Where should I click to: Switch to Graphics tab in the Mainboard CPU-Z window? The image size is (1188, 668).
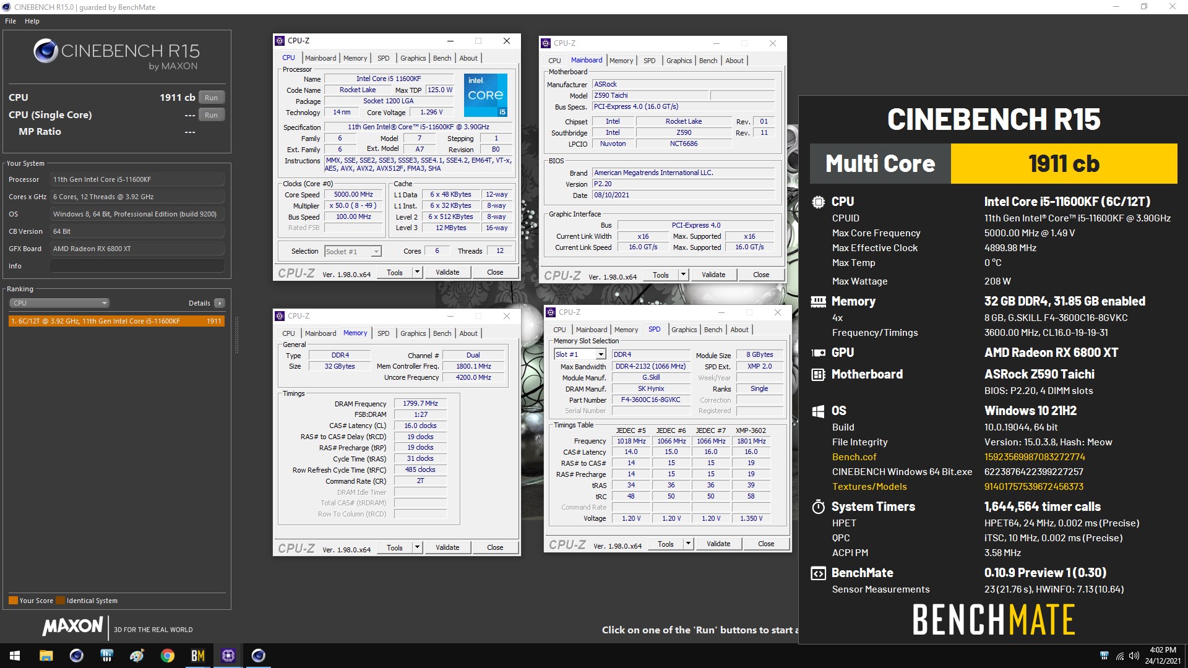679,61
